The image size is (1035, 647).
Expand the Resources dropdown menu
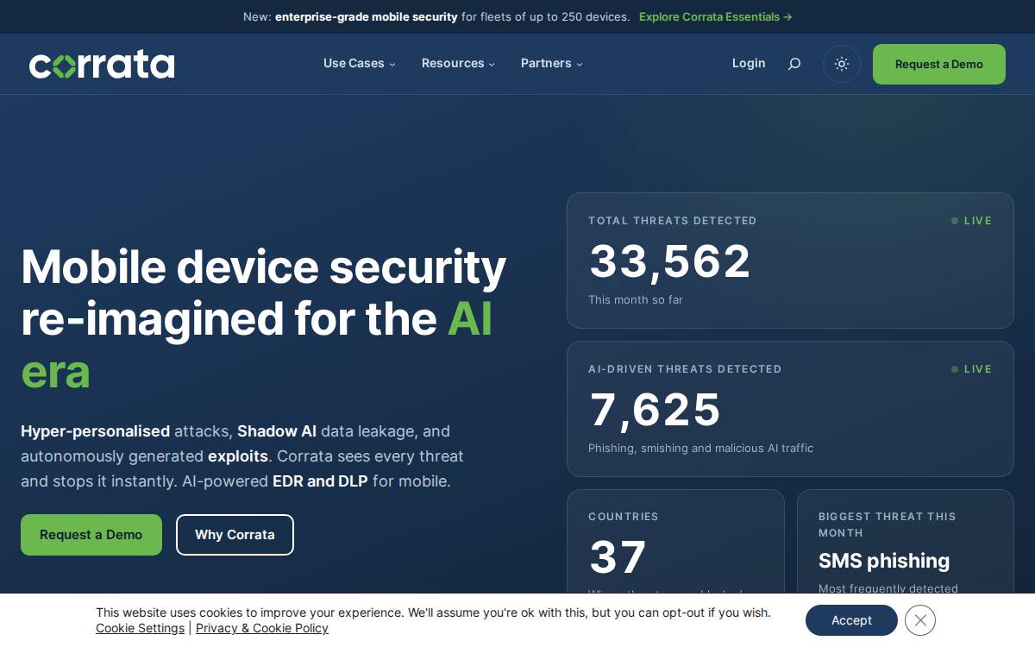tap(458, 63)
